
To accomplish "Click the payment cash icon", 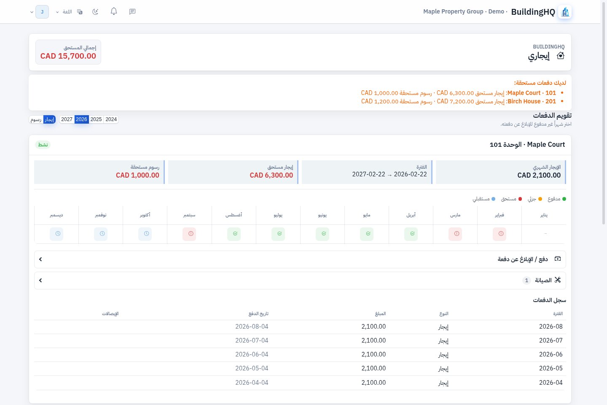I will coord(558,259).
